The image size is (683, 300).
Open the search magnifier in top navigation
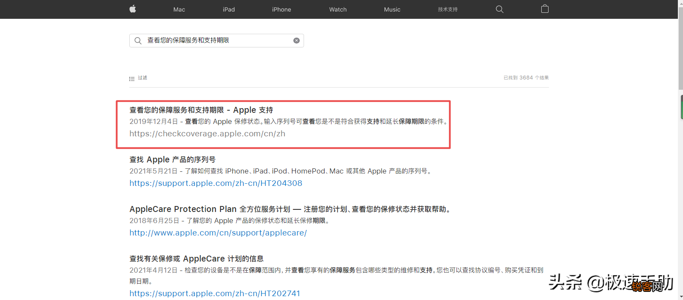click(x=499, y=9)
